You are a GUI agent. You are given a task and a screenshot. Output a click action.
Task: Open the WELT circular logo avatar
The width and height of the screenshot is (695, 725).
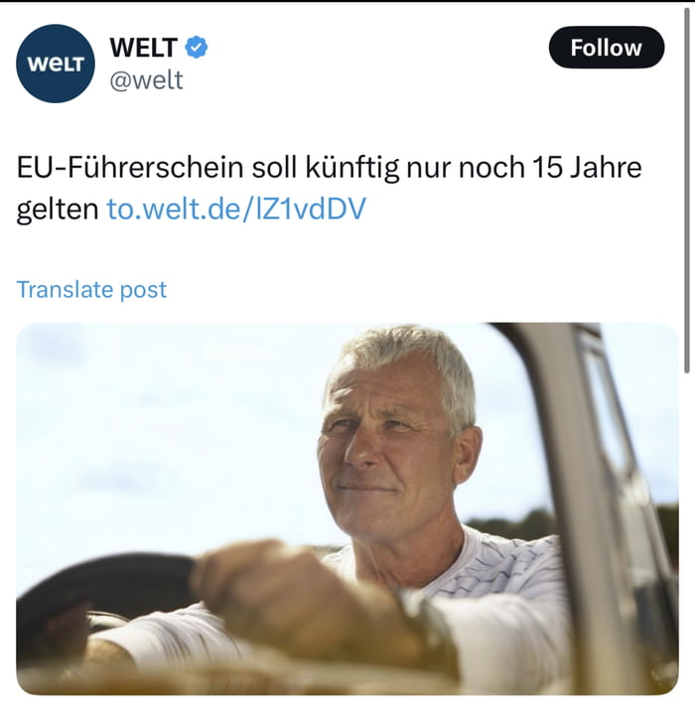point(56,64)
